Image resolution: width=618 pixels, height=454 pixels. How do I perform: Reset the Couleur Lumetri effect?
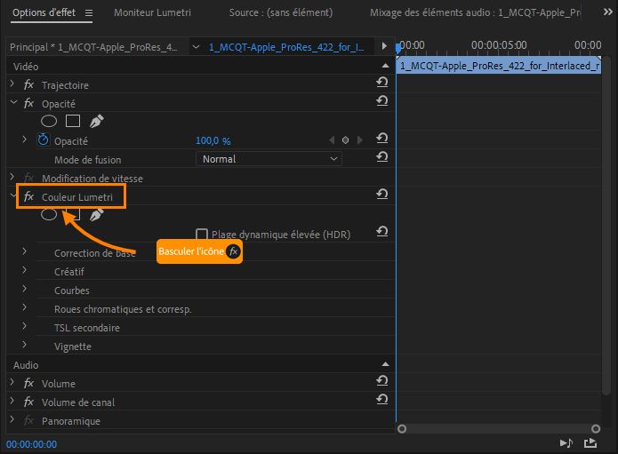click(381, 194)
